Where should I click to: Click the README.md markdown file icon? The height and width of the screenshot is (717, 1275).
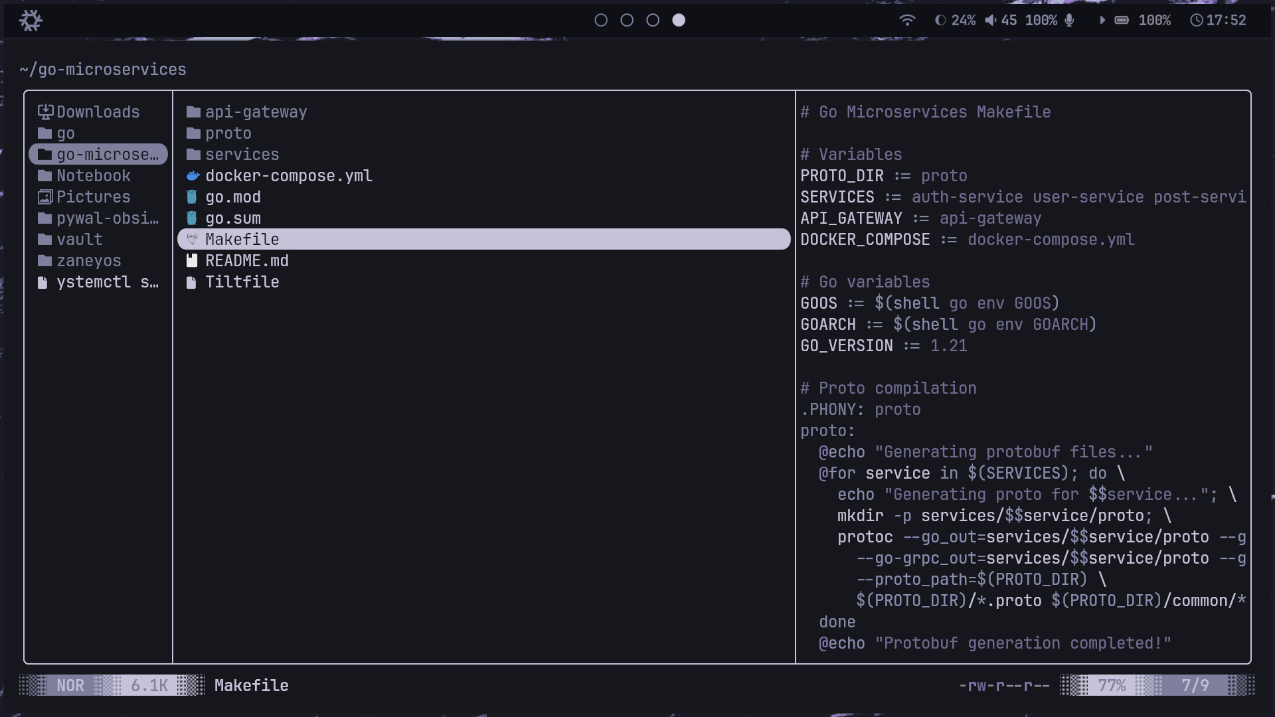(x=192, y=260)
